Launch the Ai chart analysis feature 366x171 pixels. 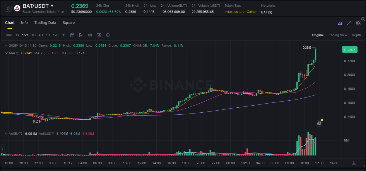point(340,23)
